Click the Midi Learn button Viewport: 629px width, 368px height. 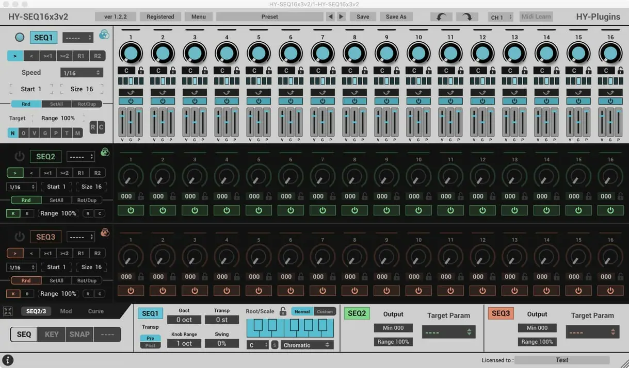click(536, 17)
